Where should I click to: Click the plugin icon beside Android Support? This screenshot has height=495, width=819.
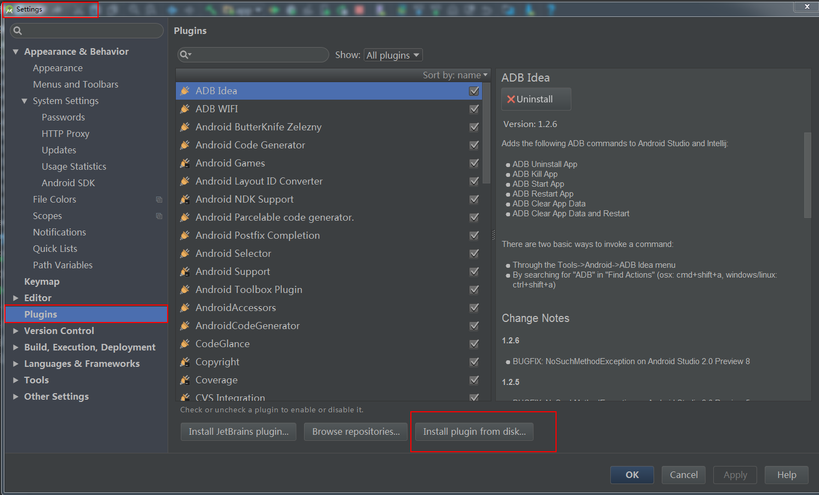pyautogui.click(x=185, y=272)
